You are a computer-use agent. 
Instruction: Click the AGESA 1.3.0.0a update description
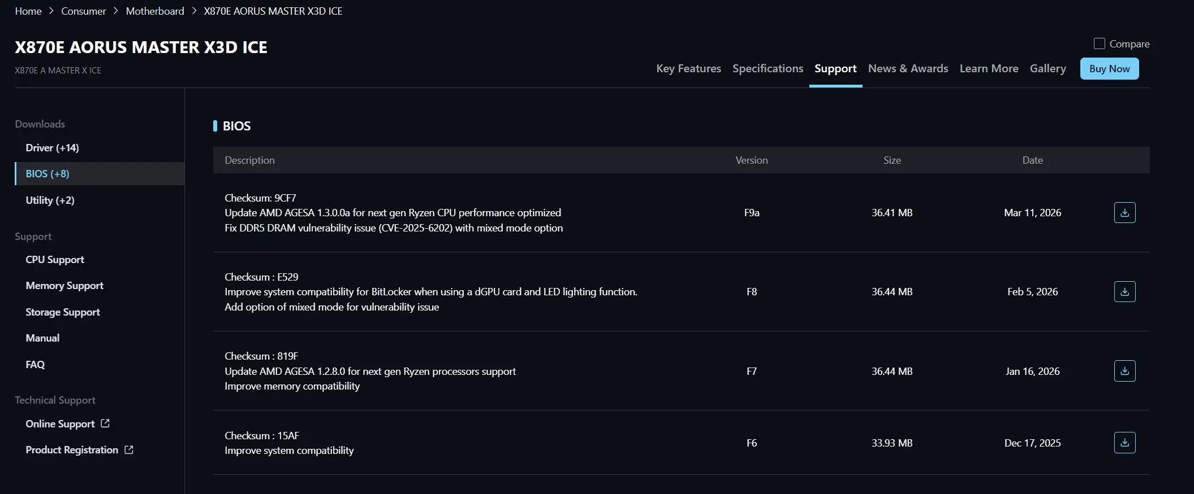coord(393,213)
